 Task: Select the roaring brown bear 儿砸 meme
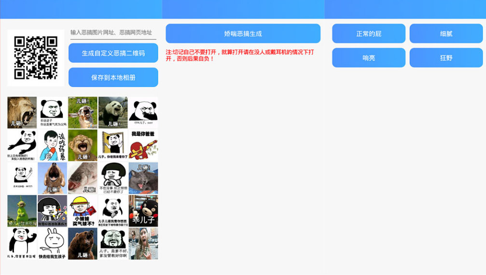(x=83, y=244)
